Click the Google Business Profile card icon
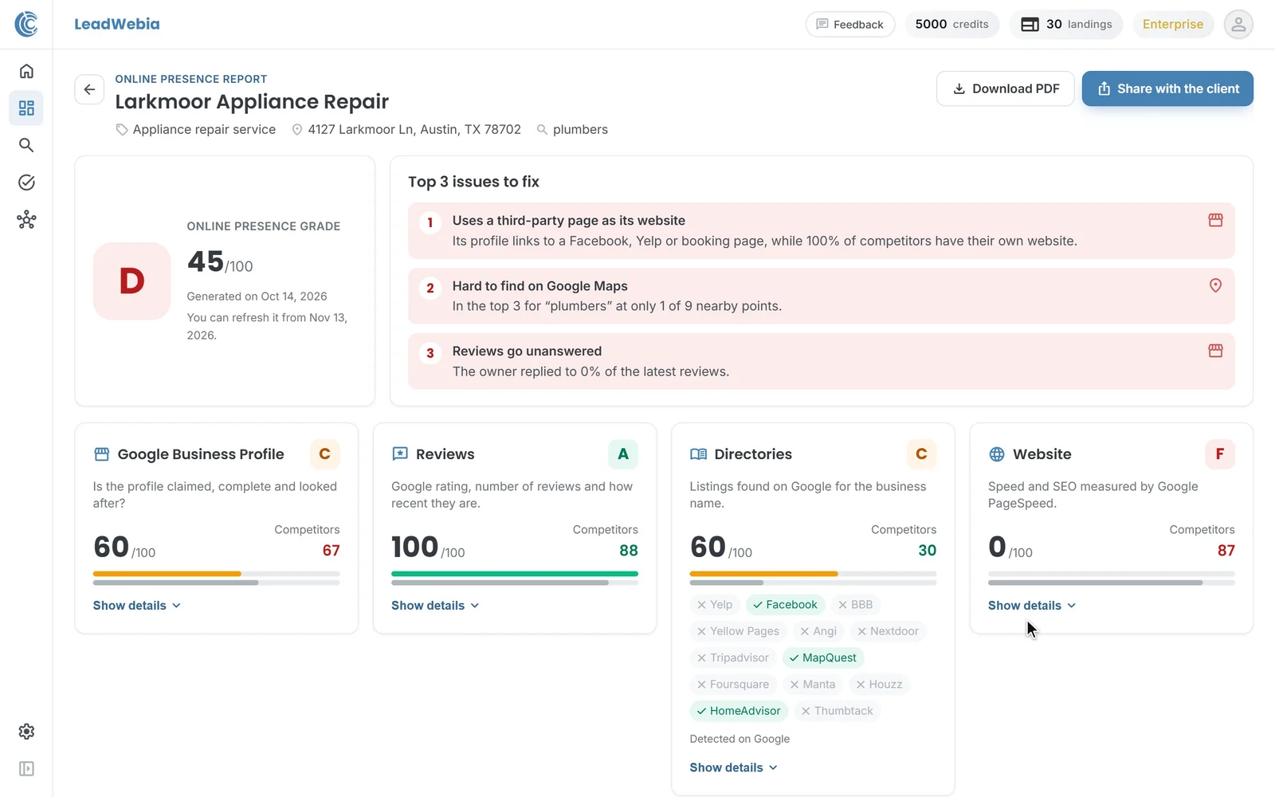The width and height of the screenshot is (1275, 797). click(101, 454)
